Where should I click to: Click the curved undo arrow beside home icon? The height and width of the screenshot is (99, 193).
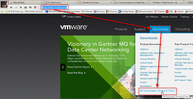[30, 7]
